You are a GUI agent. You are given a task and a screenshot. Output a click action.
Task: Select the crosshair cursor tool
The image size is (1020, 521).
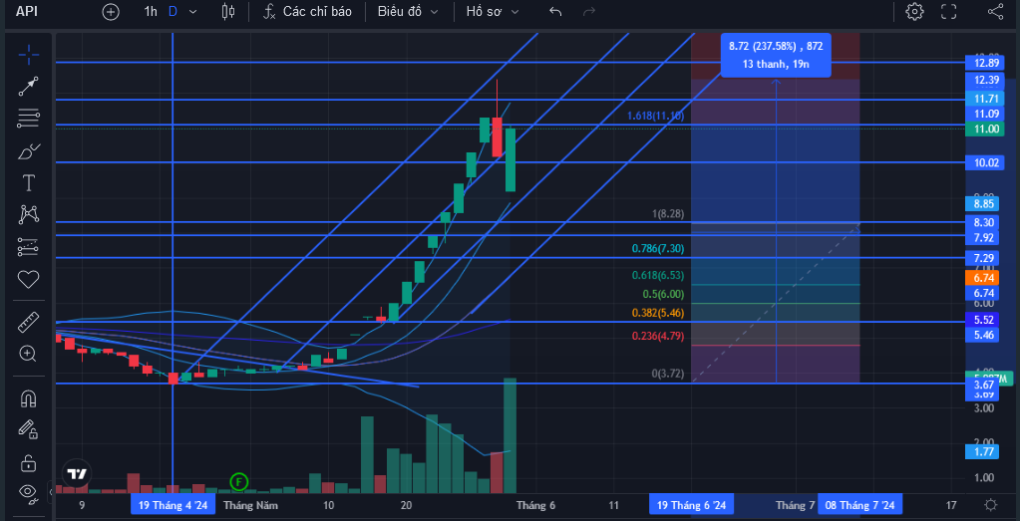click(x=28, y=55)
